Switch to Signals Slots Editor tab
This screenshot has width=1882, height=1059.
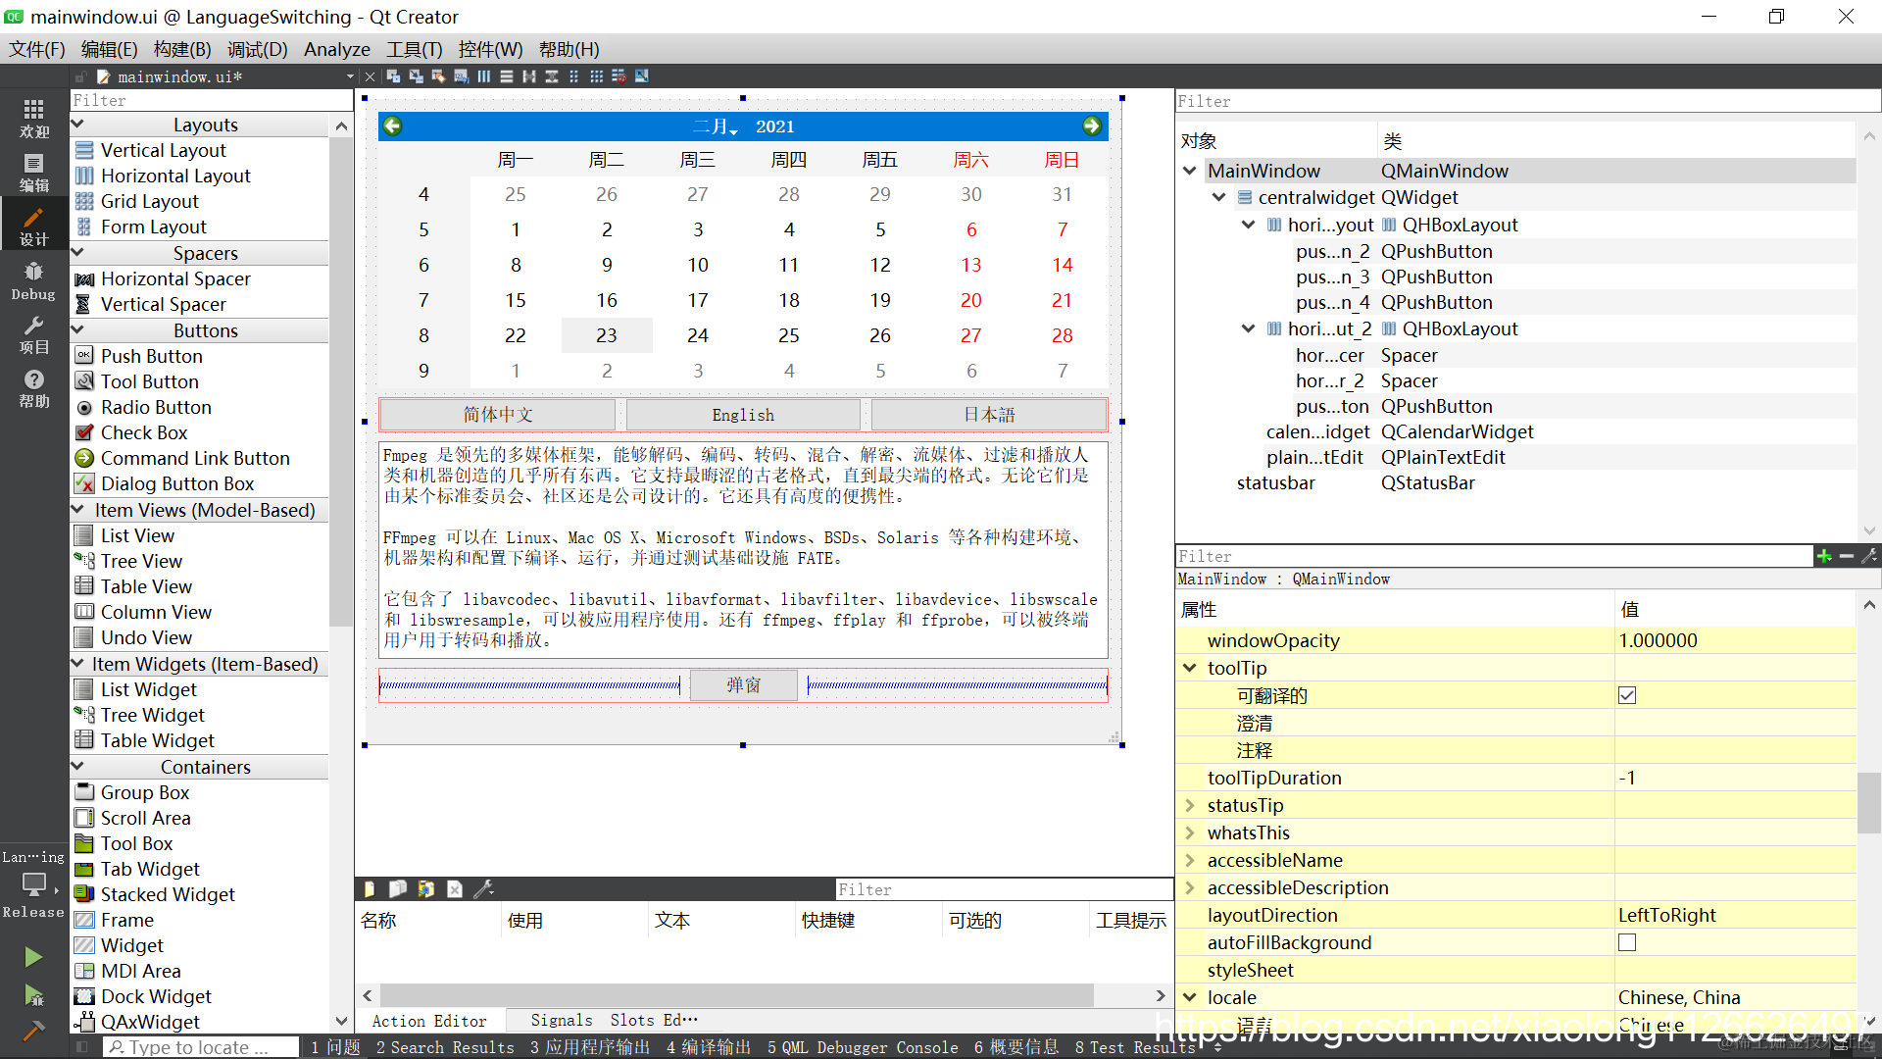tap(615, 1021)
